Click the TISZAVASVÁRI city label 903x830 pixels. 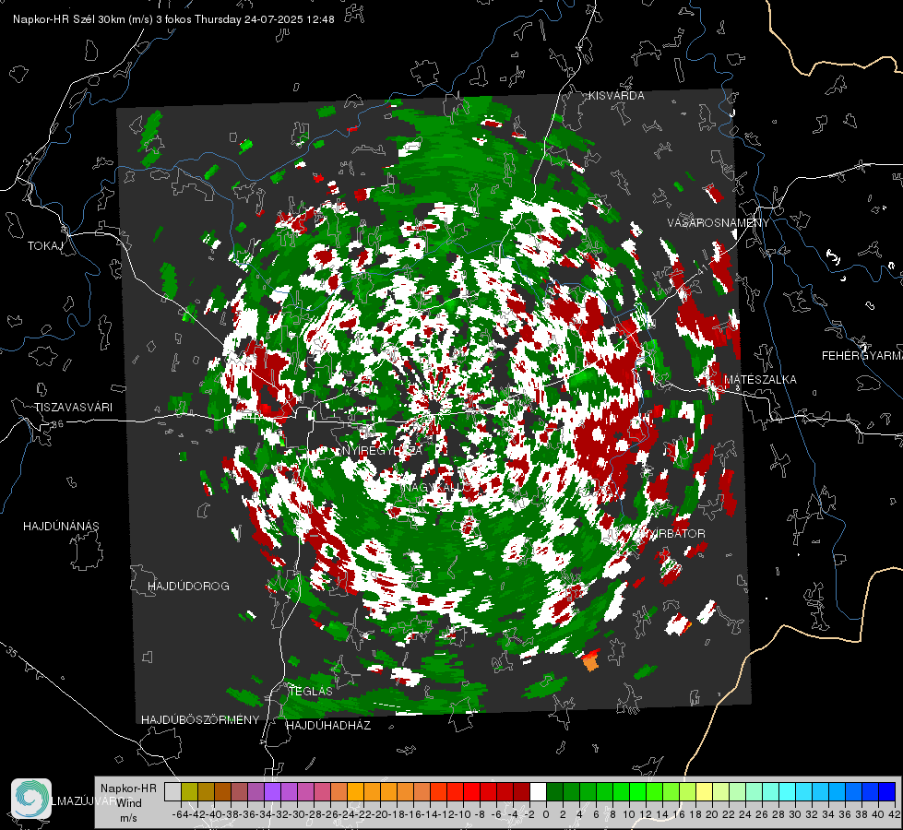(73, 408)
